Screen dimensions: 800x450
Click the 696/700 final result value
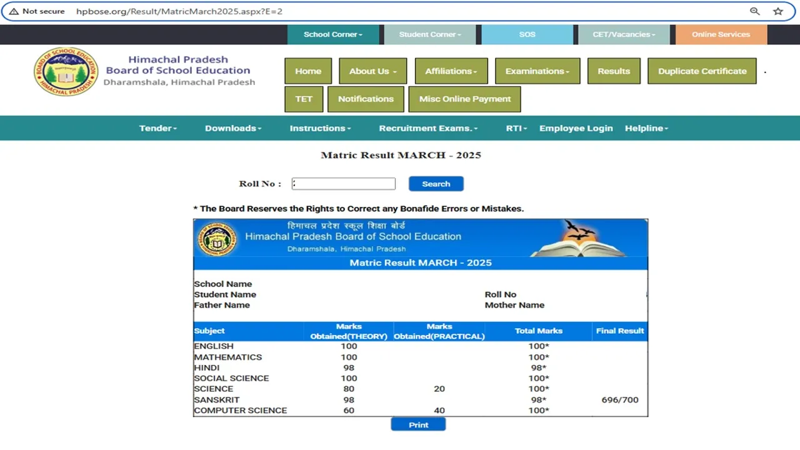click(x=620, y=399)
